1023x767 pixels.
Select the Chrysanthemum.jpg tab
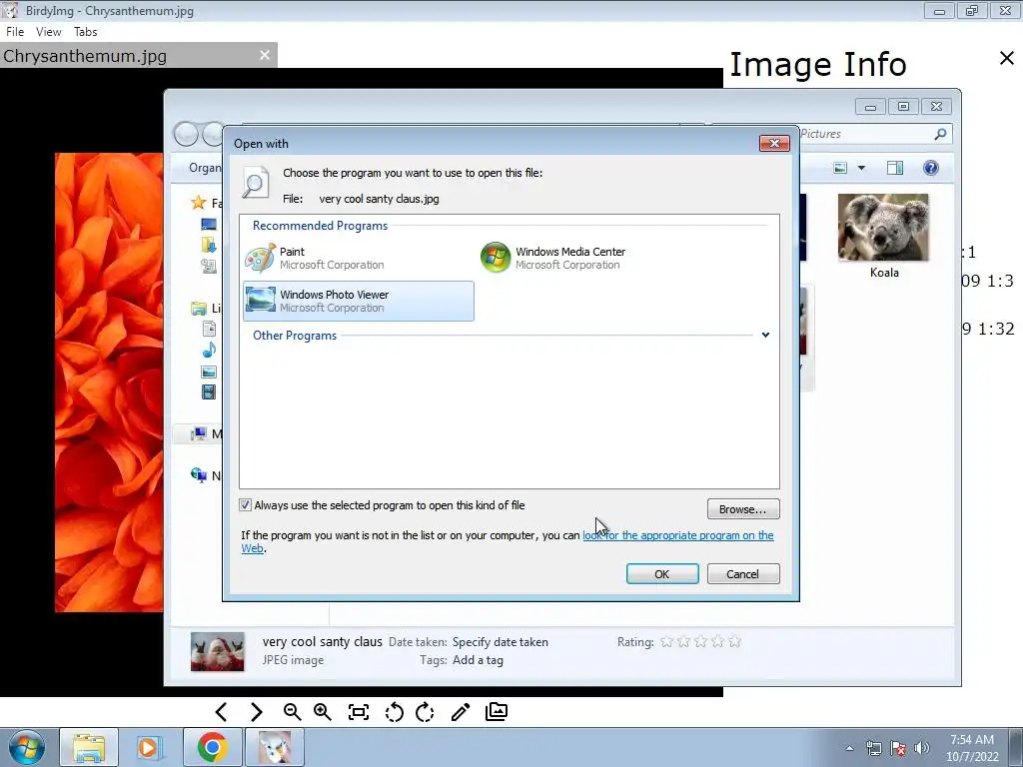click(138, 56)
